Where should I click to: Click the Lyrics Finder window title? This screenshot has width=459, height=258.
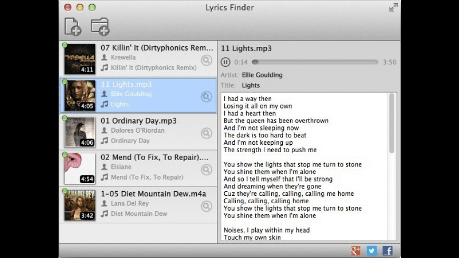pyautogui.click(x=230, y=7)
